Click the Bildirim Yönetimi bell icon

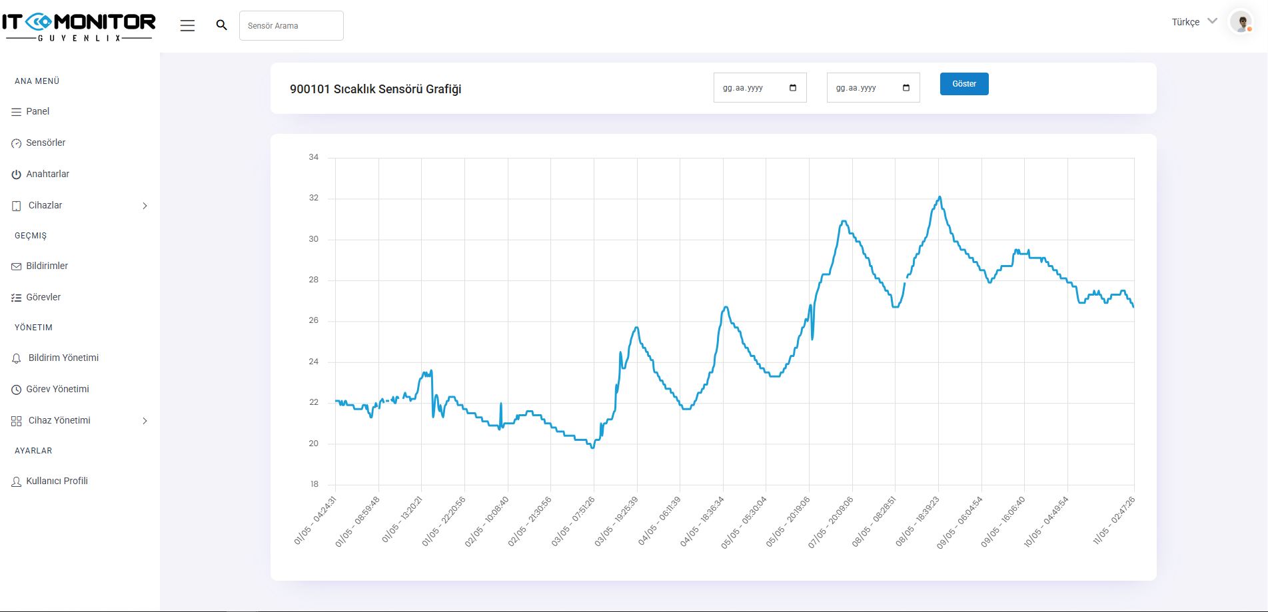tap(17, 358)
